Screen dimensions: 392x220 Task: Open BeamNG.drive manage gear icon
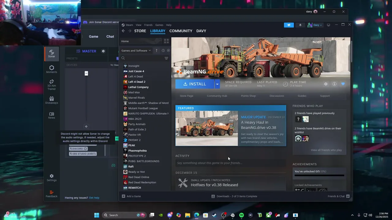click(x=326, y=84)
